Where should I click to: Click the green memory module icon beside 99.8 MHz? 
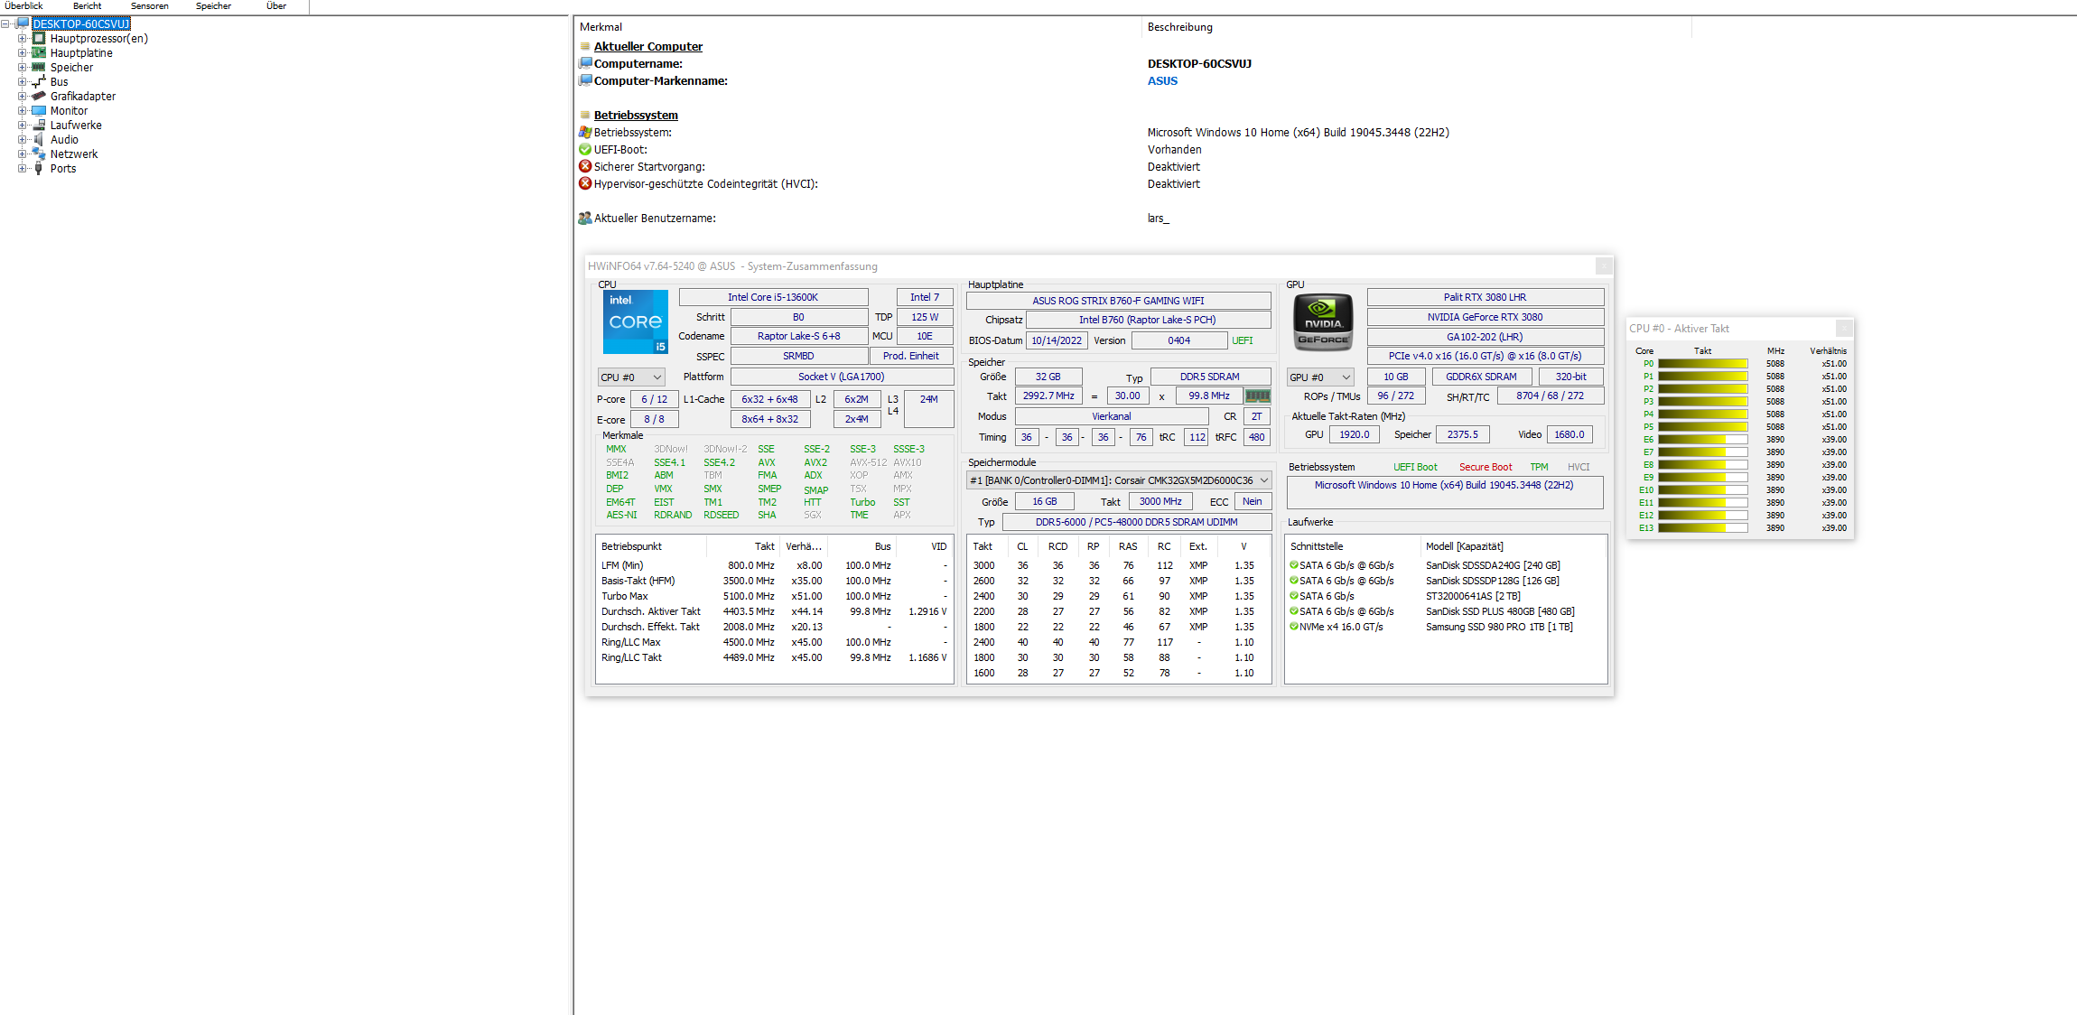(1257, 396)
